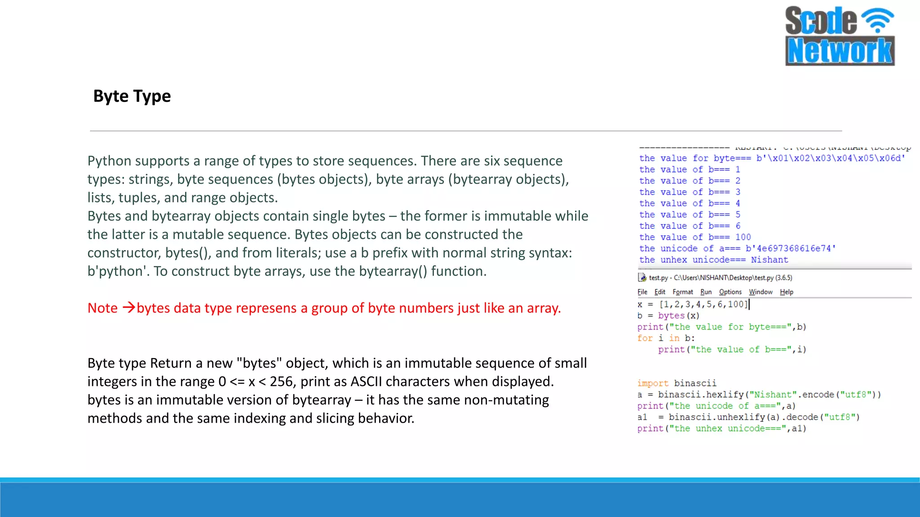Click the "Byte Type" slide heading
The image size is (920, 517).
click(132, 96)
